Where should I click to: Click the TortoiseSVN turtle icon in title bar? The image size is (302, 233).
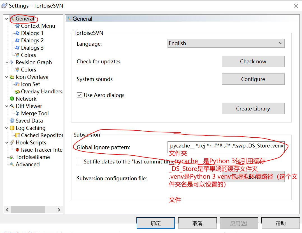[4, 6]
